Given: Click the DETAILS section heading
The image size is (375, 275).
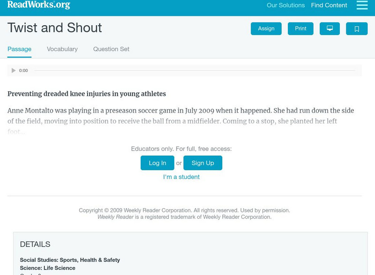Looking at the screenshot, I should [35, 243].
